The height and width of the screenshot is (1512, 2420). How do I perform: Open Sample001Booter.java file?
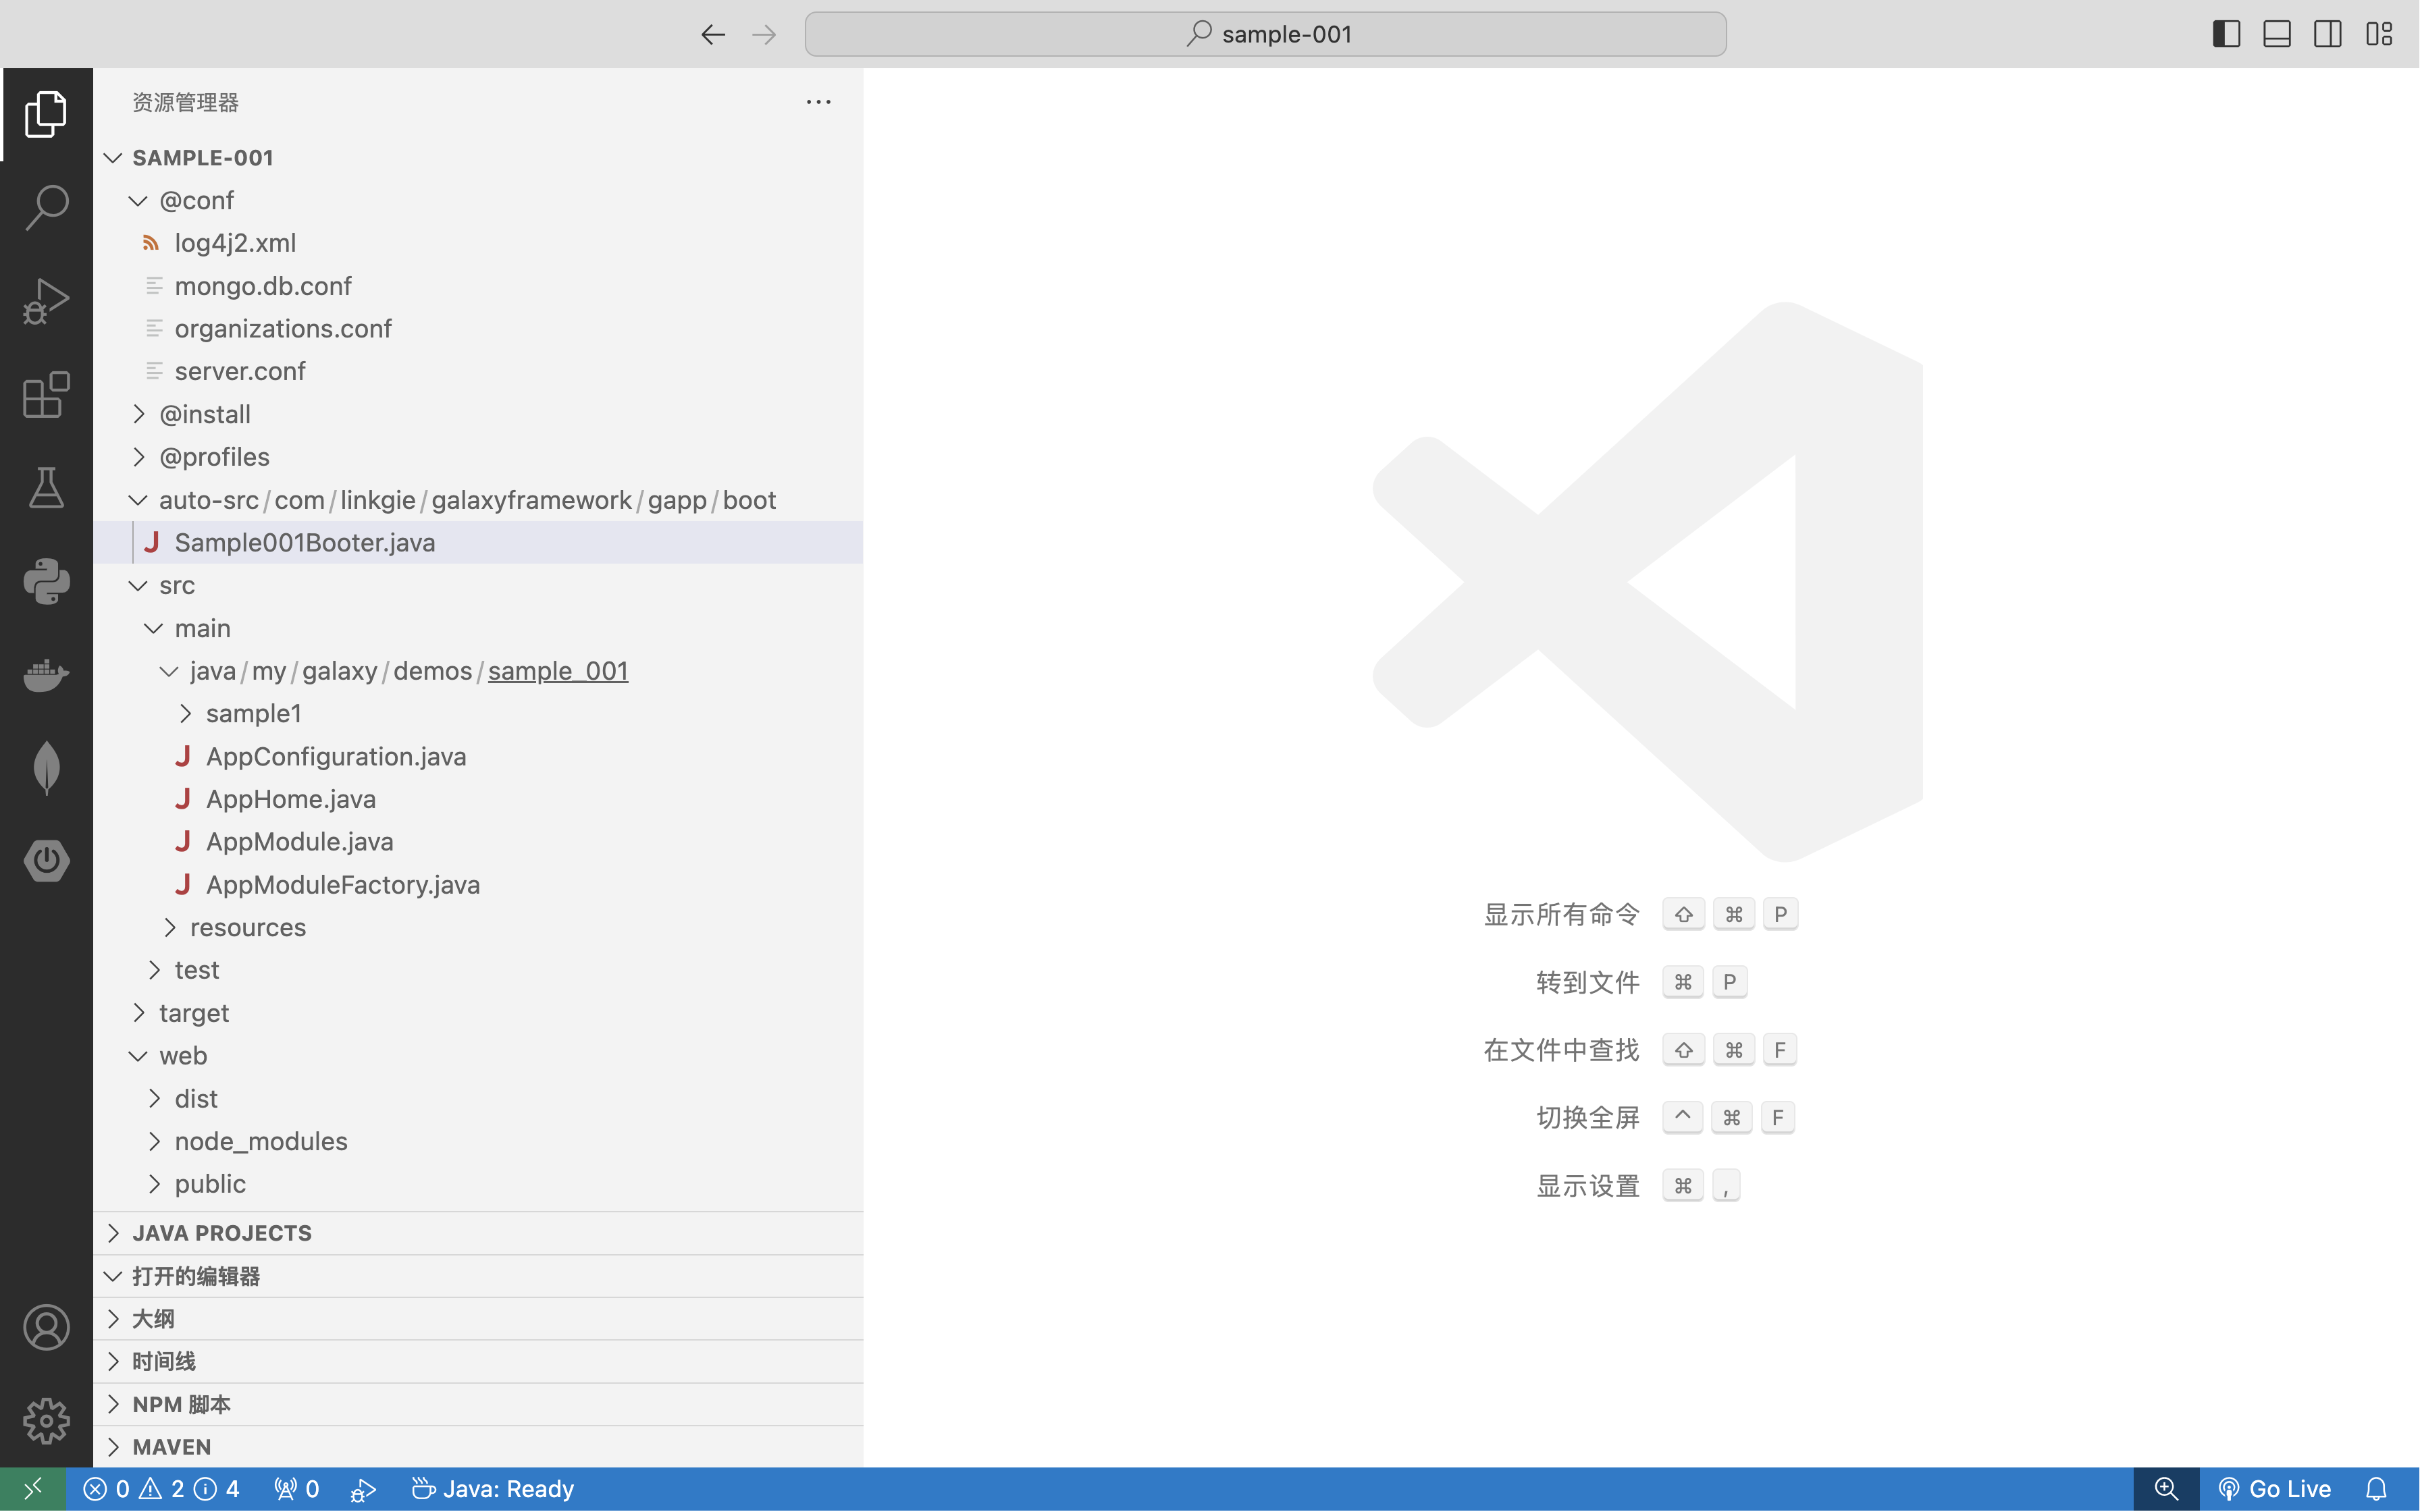[x=478, y=542]
